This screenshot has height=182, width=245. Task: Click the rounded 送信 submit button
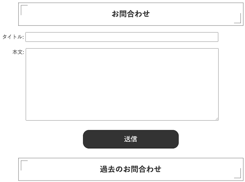pos(131,139)
